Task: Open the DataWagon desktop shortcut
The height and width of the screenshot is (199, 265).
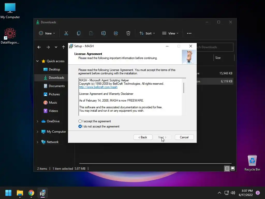Action: click(x=10, y=36)
